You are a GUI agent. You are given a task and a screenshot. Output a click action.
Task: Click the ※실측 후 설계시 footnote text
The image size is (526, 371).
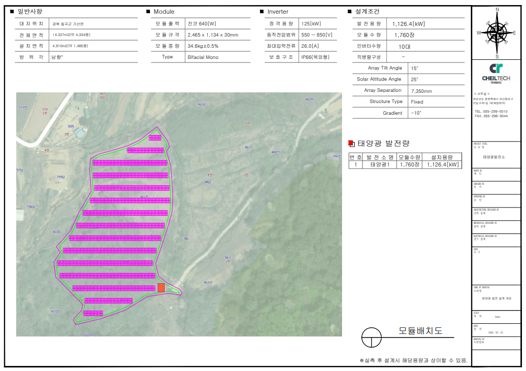point(413,360)
